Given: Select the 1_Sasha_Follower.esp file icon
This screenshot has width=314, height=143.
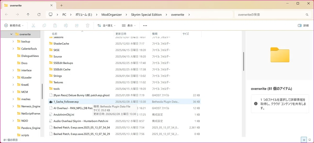Looking at the screenshot, I should (51, 102).
